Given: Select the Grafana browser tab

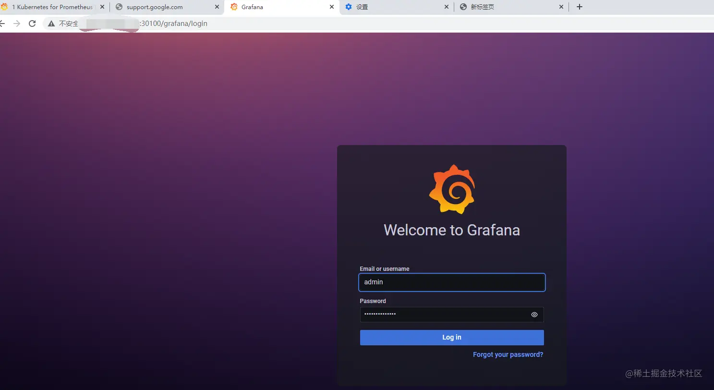Looking at the screenshot, I should 281,7.
